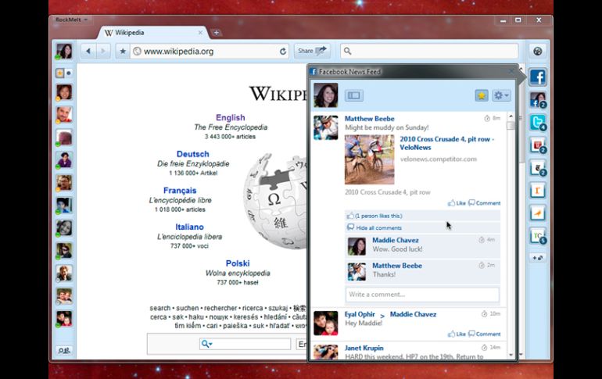The height and width of the screenshot is (379, 602).
Task: Toggle favorites star filter in news feed
Action: pyautogui.click(x=482, y=95)
